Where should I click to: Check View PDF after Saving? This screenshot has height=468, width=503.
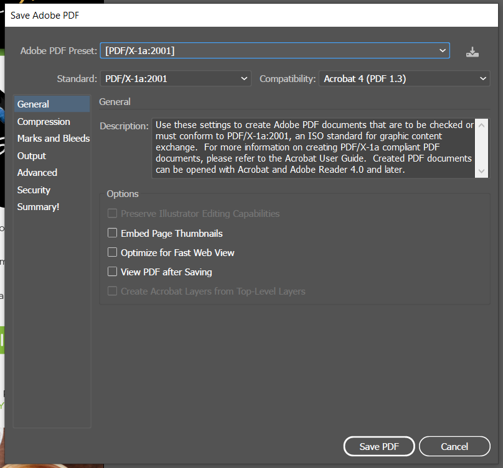pyautogui.click(x=113, y=272)
